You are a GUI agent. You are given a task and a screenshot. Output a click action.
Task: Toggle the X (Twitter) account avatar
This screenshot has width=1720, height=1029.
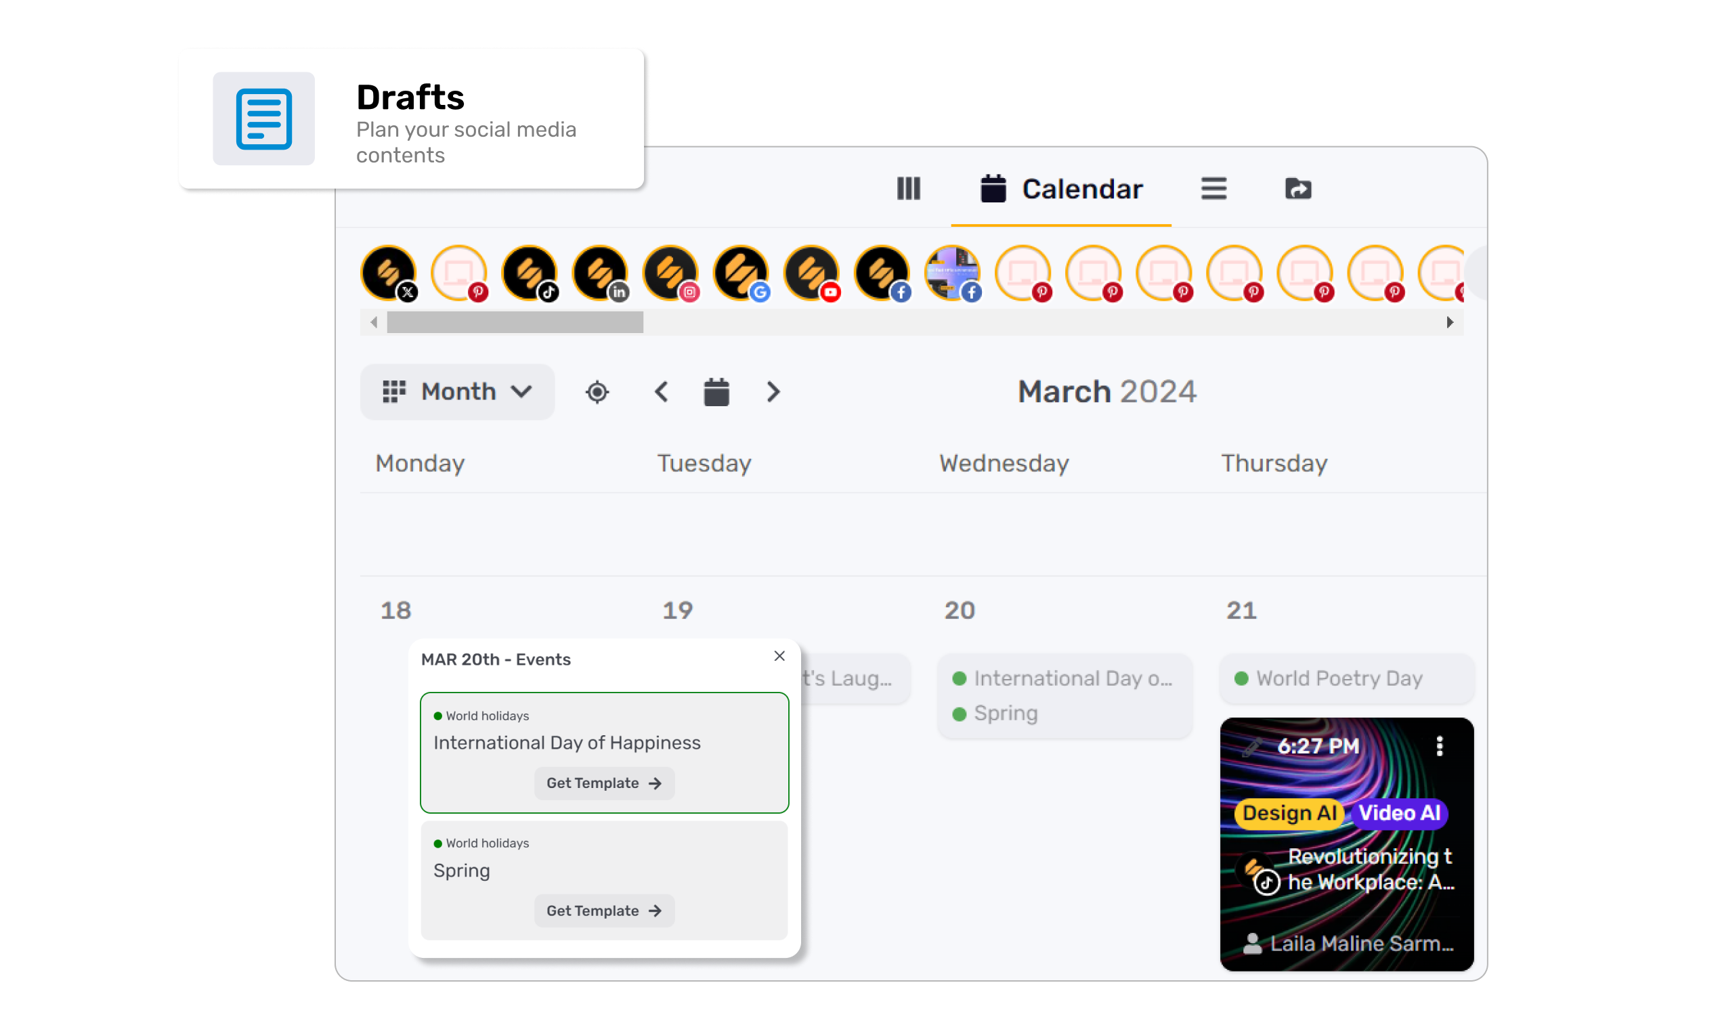point(389,273)
